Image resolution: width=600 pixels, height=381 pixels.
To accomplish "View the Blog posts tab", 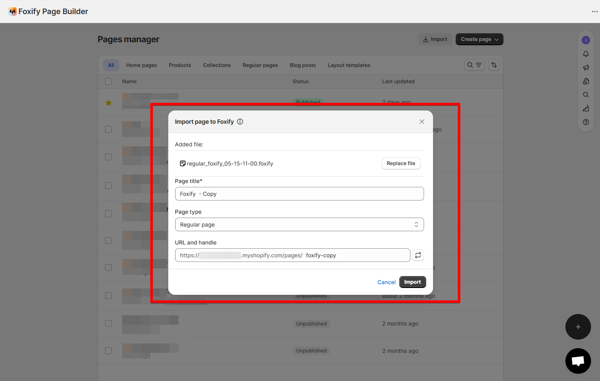I will point(303,65).
